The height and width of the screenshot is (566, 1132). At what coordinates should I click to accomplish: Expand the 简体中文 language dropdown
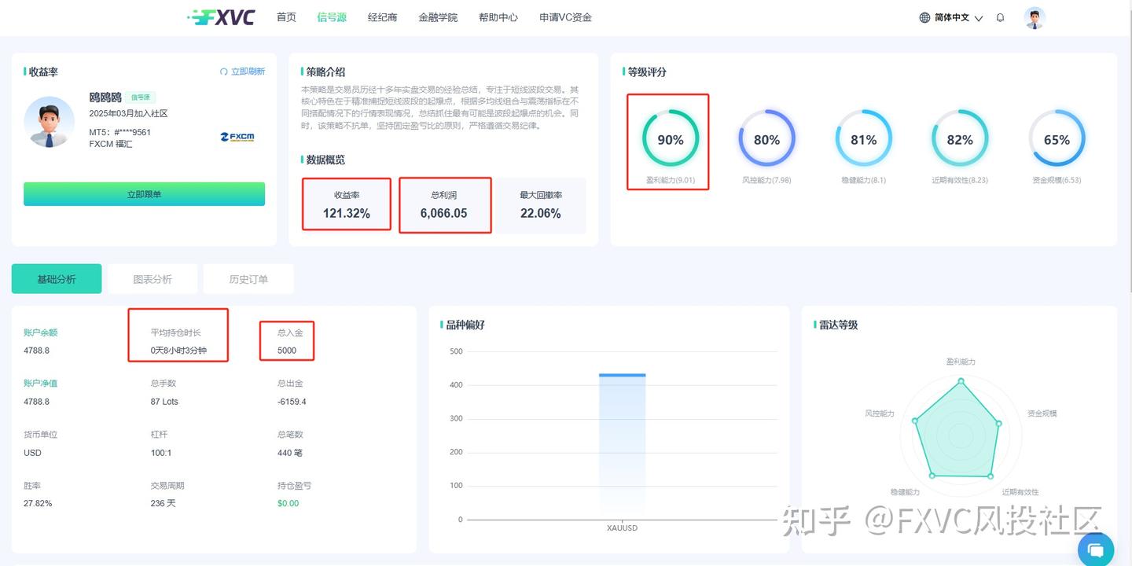coord(958,17)
